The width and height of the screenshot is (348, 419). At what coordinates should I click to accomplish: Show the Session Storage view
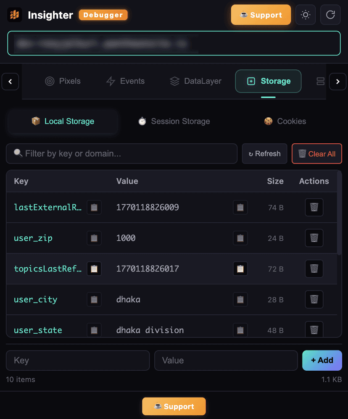click(x=174, y=121)
